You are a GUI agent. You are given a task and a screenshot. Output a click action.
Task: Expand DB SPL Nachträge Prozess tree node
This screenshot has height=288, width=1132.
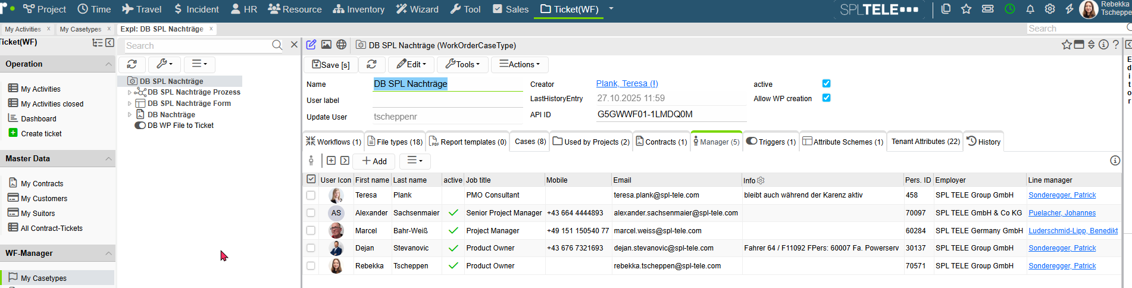click(x=130, y=92)
